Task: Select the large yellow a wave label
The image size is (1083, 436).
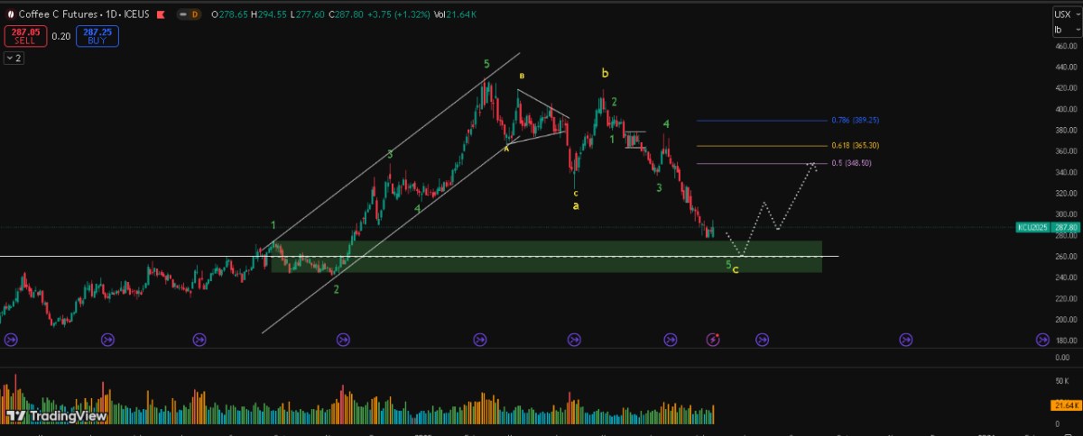Action: pyautogui.click(x=577, y=205)
